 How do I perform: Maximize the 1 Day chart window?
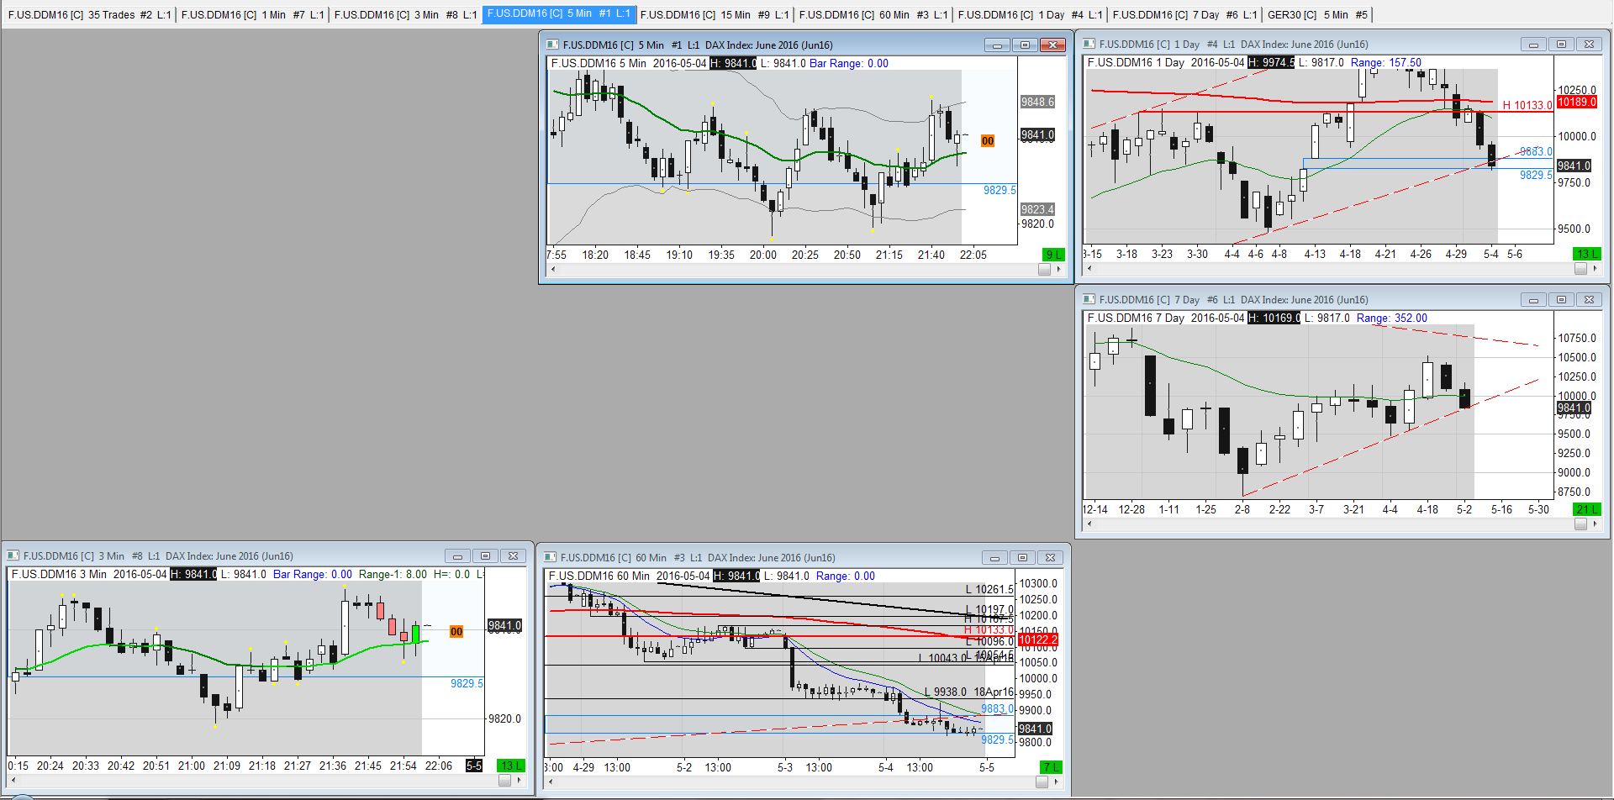(1561, 45)
